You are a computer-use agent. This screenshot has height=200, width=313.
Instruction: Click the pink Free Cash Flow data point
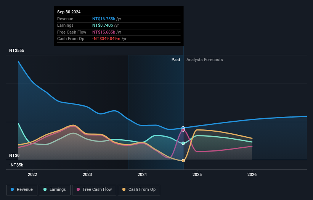(x=183, y=130)
